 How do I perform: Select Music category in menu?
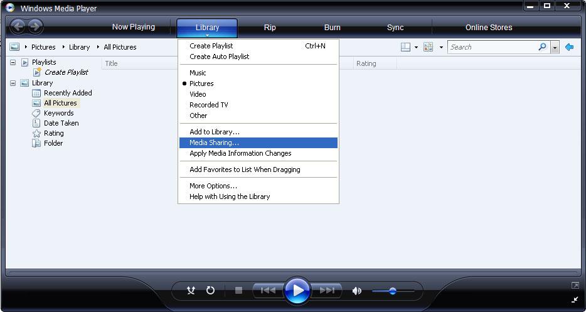(x=258, y=73)
